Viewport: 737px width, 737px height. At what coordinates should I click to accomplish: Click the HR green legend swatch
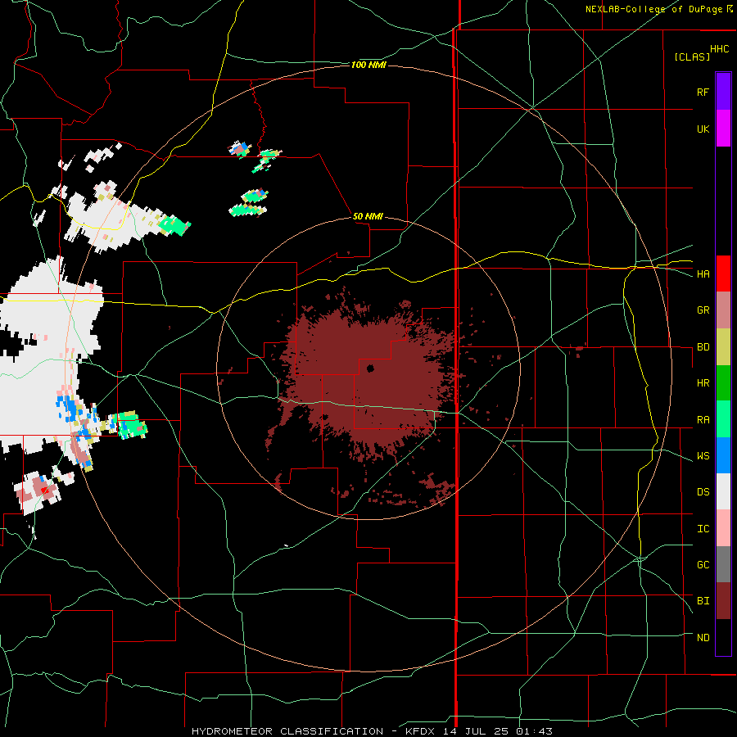(723, 383)
